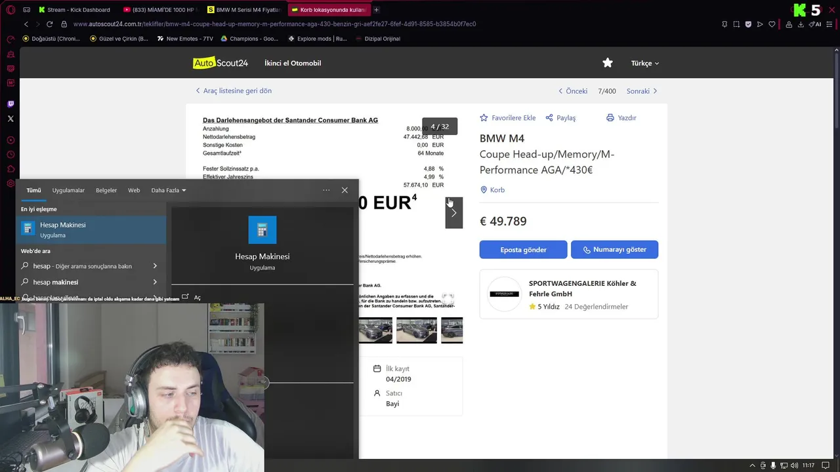
Task: Open the browser downloads icon
Action: (x=801, y=24)
